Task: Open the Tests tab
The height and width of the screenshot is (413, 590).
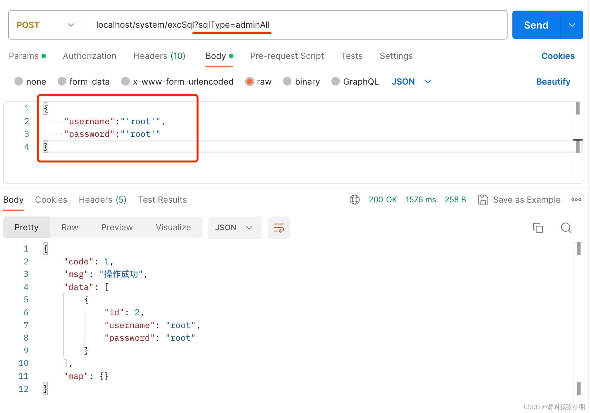Action: point(352,56)
